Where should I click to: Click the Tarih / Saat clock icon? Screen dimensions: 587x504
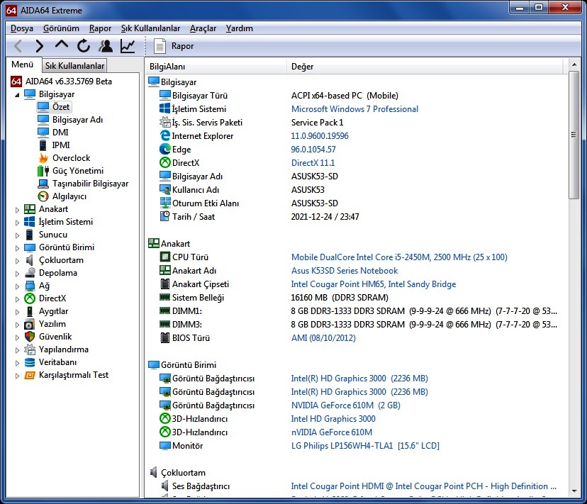[165, 216]
